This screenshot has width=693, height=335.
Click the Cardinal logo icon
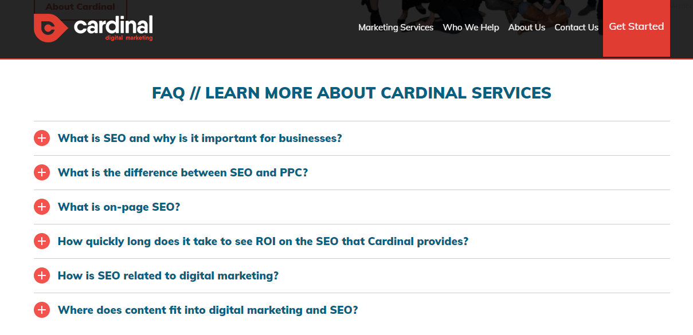[x=50, y=27]
